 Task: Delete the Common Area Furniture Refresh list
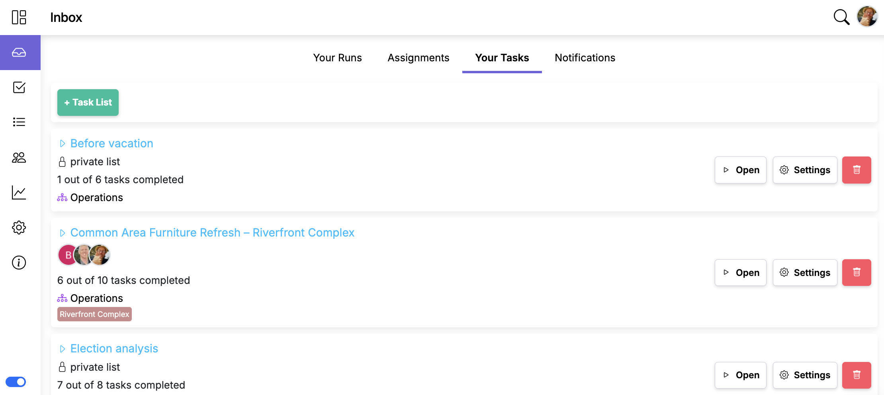857,273
